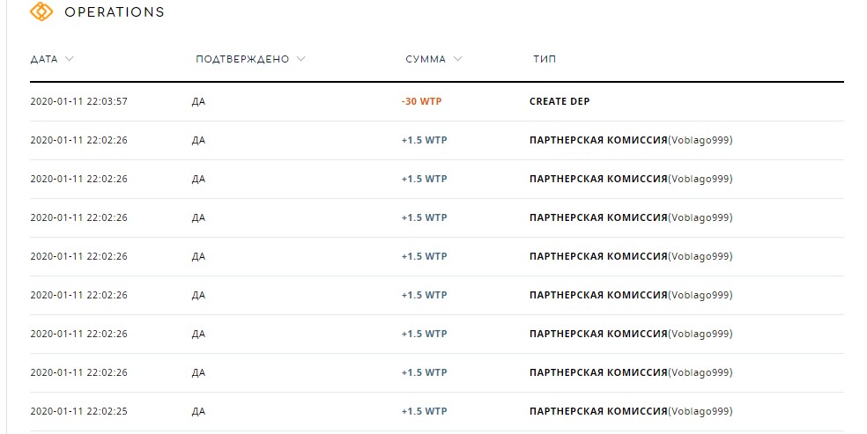Sort by ПОДТВЕРЖДЕНО column chevron
This screenshot has width=867, height=434.
(x=300, y=58)
